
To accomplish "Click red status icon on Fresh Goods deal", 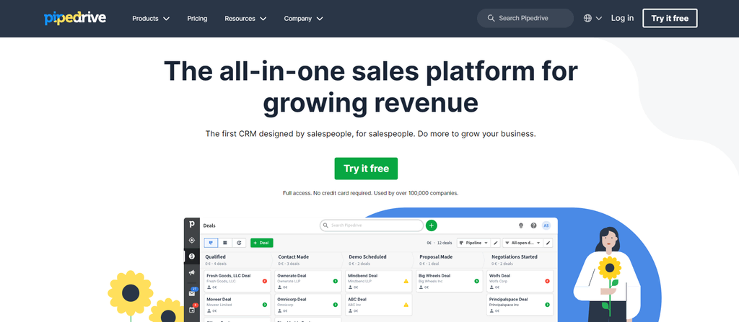I will [264, 281].
